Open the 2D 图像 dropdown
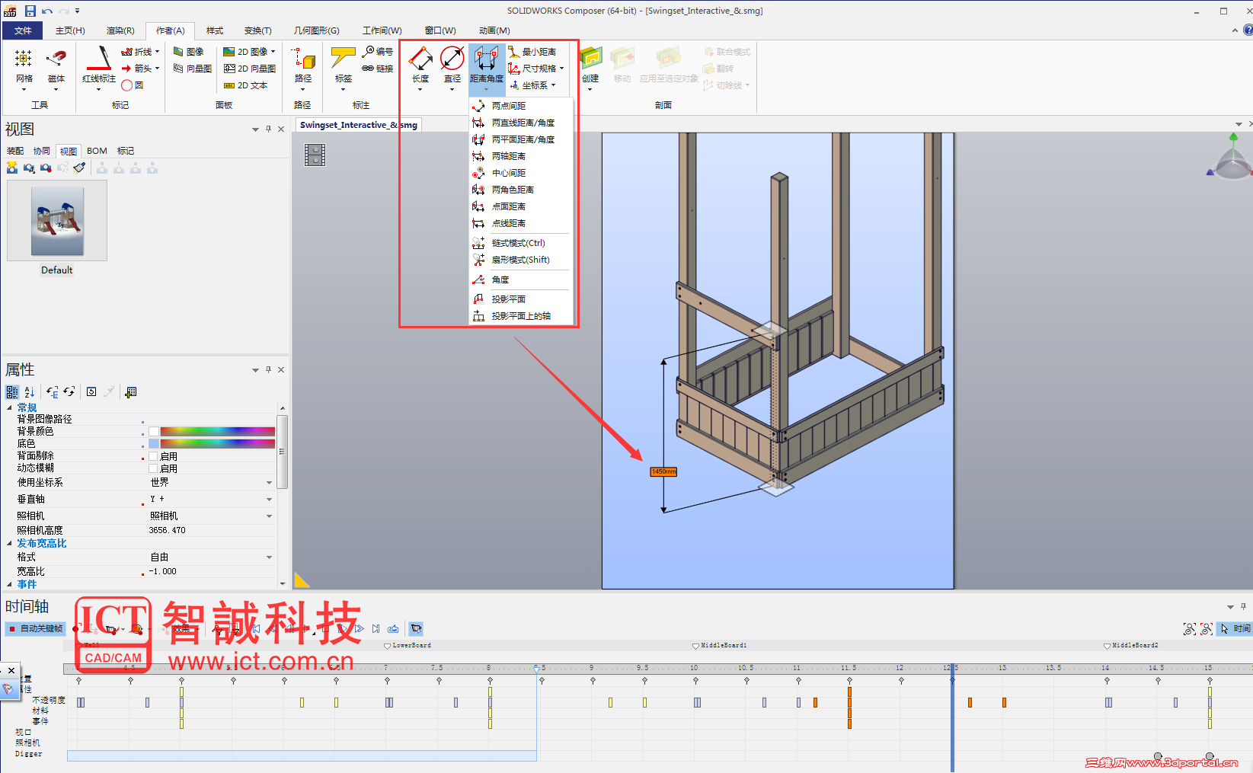This screenshot has height=773, width=1253. (273, 52)
